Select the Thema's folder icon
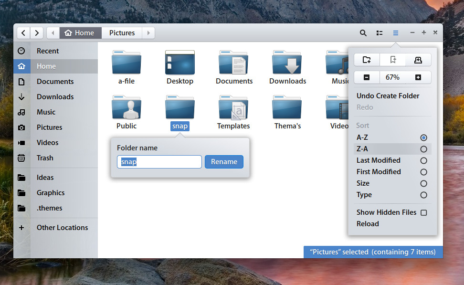 (287, 107)
